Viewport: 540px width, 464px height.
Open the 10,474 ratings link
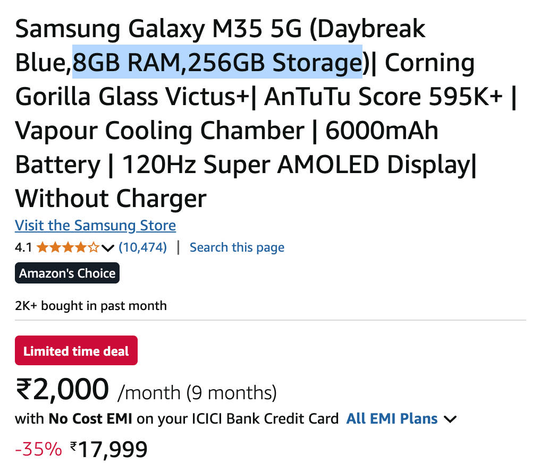[x=142, y=247]
